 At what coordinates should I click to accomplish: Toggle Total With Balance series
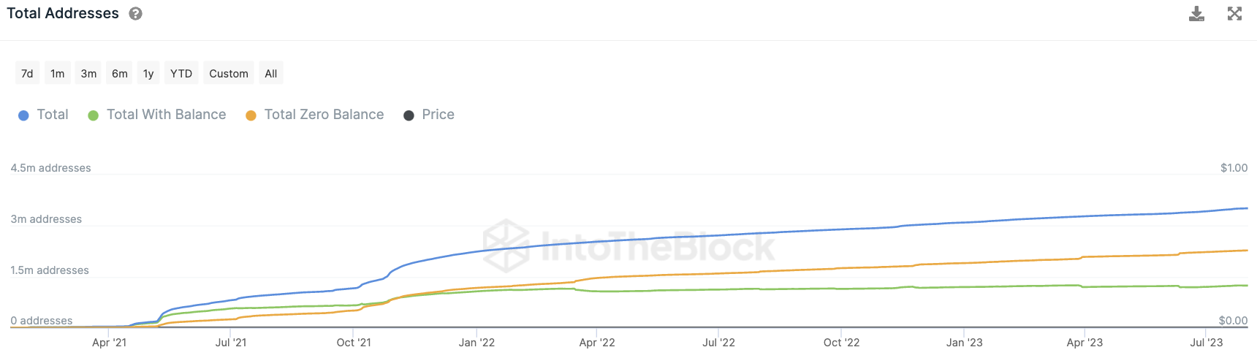point(166,115)
